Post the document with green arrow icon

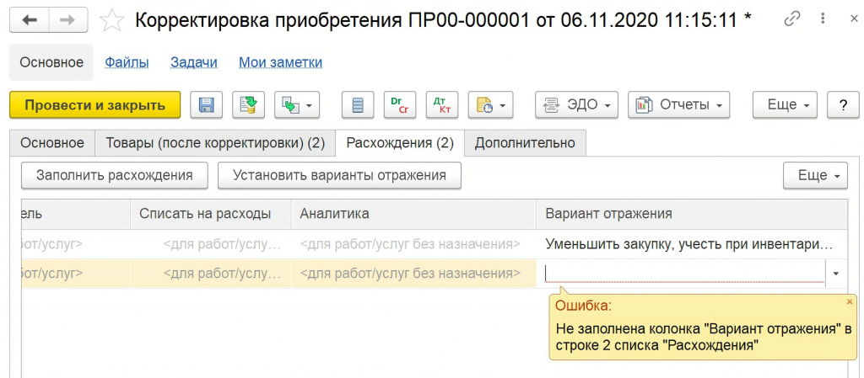click(249, 105)
